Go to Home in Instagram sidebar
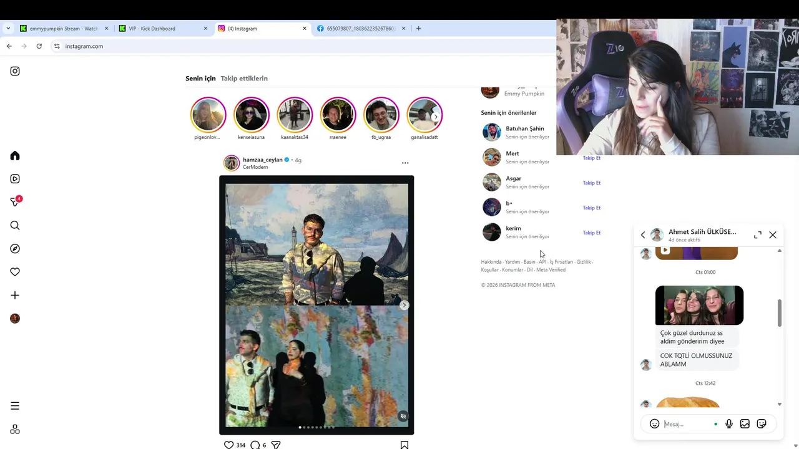The image size is (799, 449). [x=15, y=155]
